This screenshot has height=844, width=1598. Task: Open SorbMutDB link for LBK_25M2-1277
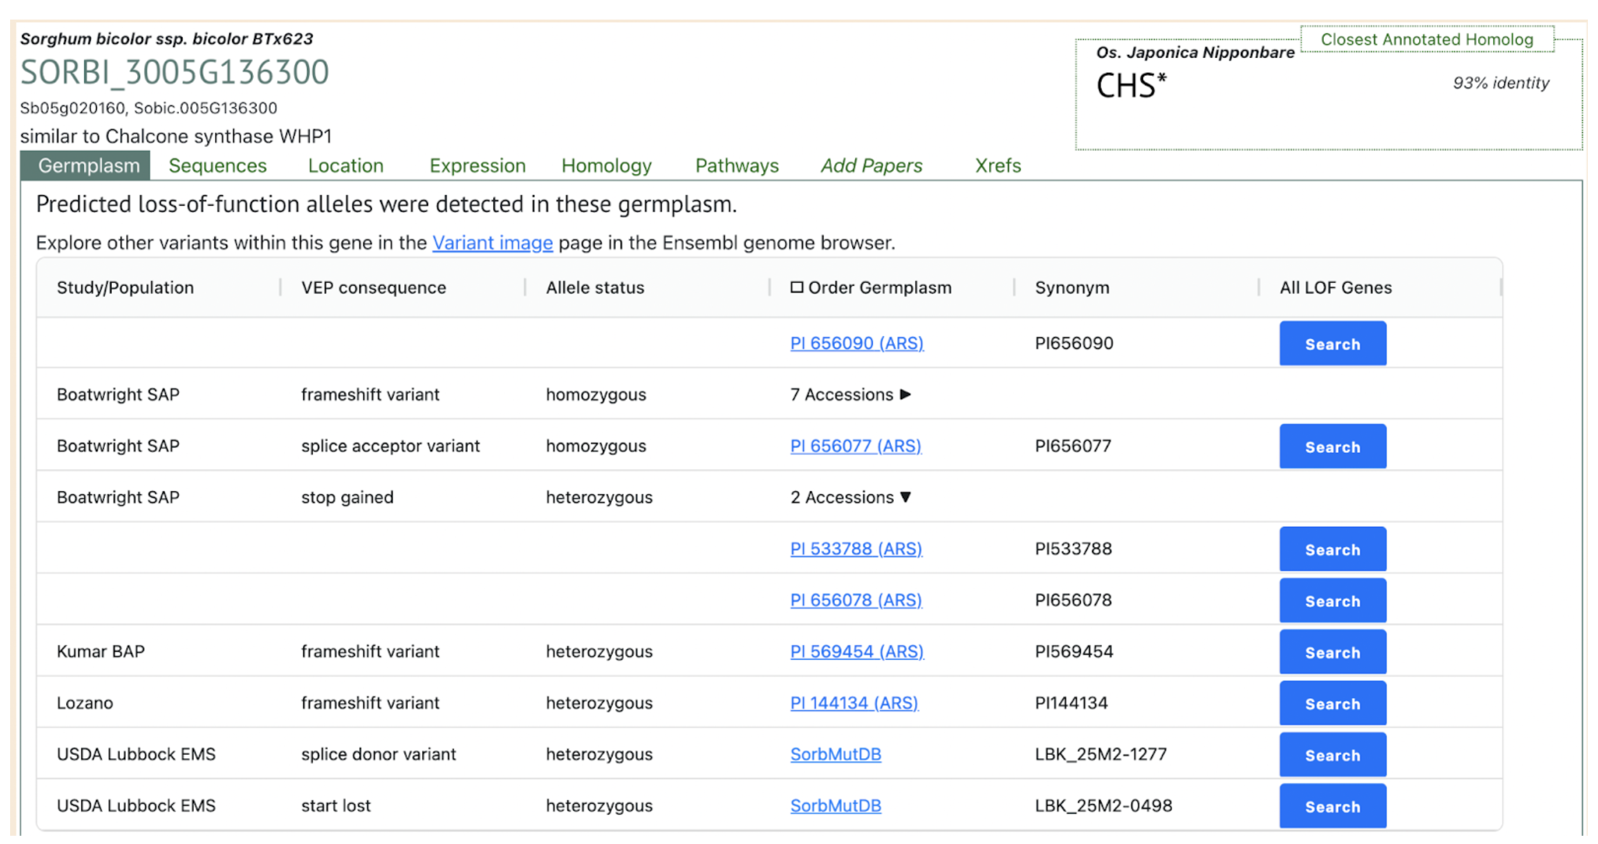pyautogui.click(x=836, y=754)
